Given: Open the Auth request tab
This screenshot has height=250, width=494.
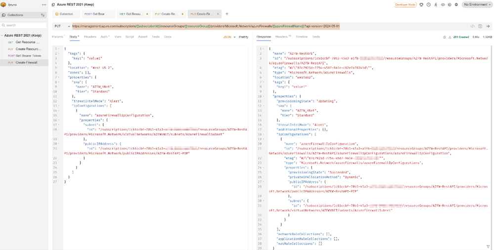Looking at the screenshot, I should (105, 37).
